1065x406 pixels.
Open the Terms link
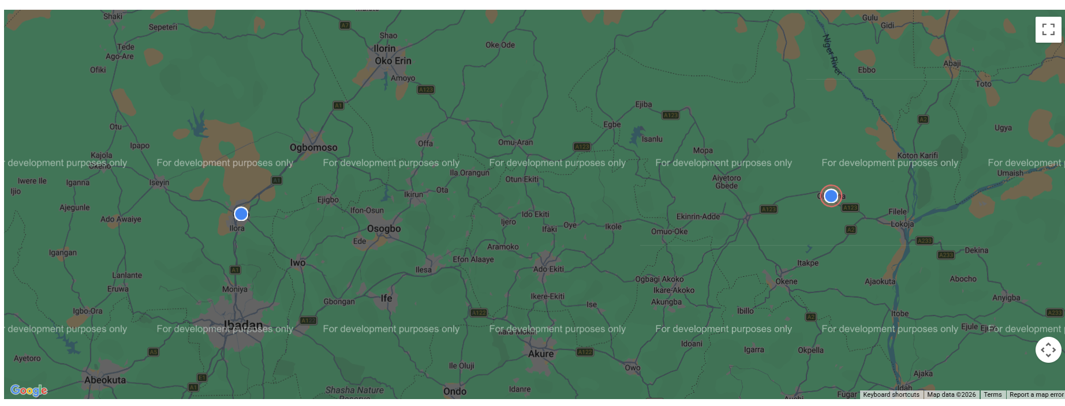click(992, 395)
